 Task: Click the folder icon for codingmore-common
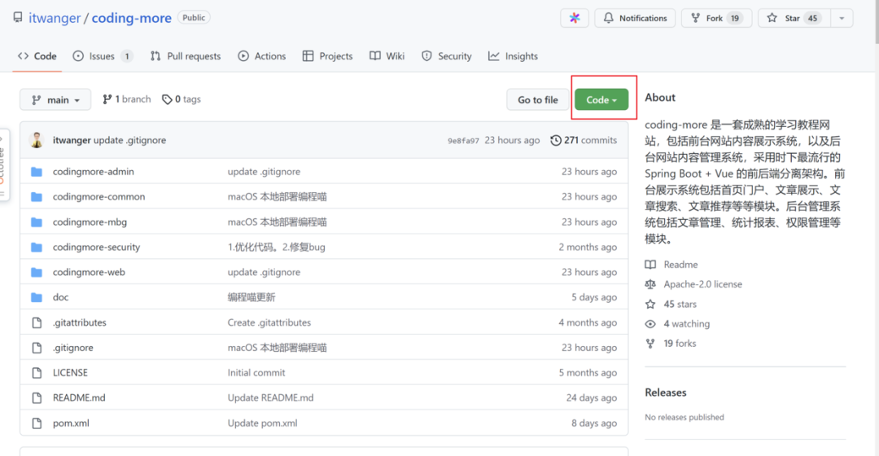(37, 197)
